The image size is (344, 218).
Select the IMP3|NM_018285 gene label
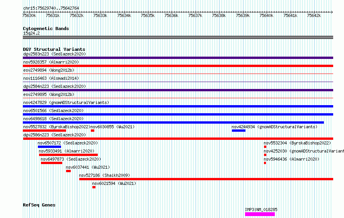(261, 210)
